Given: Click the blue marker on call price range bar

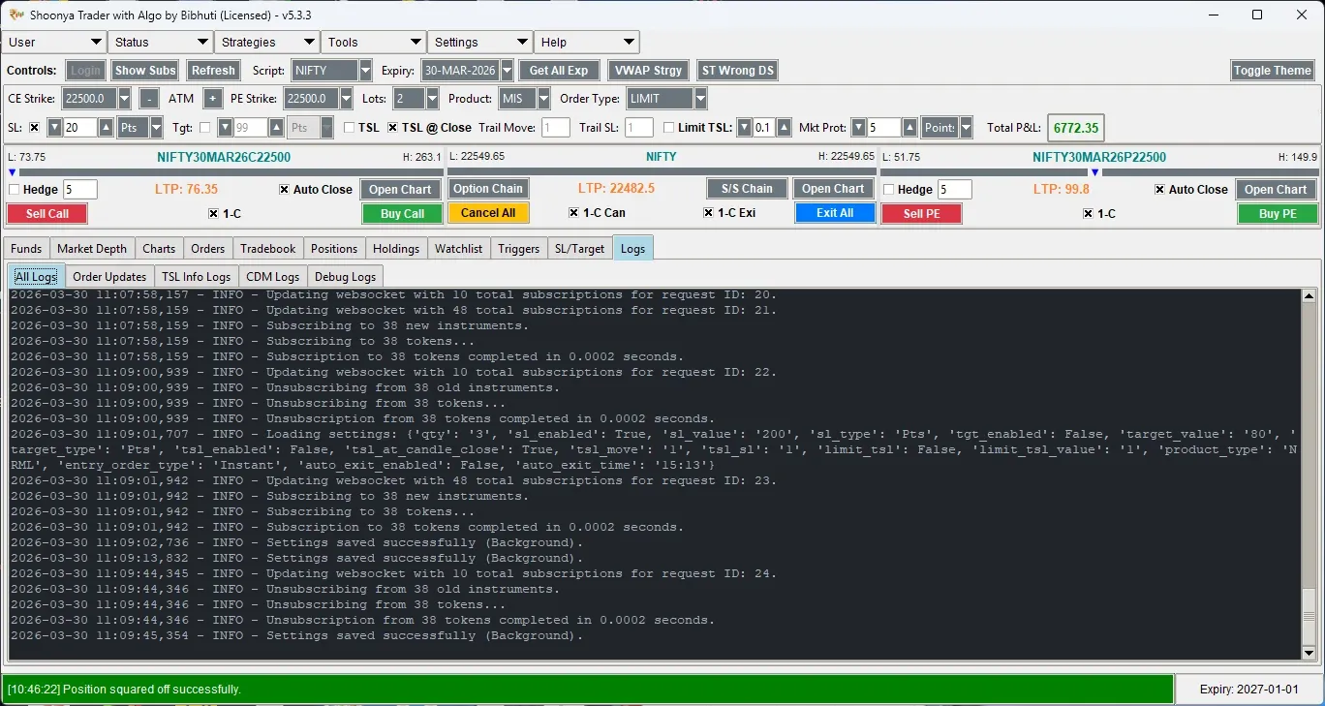Looking at the screenshot, I should (12, 172).
